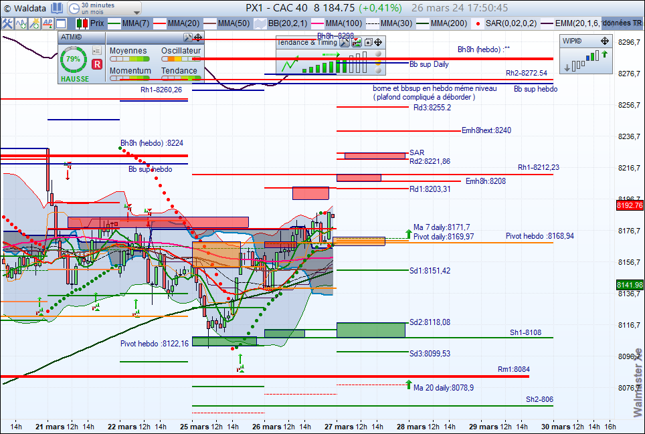The width and height of the screenshot is (645, 434).
Task: Click the Rh2-8272.54 label
Action: [x=527, y=73]
